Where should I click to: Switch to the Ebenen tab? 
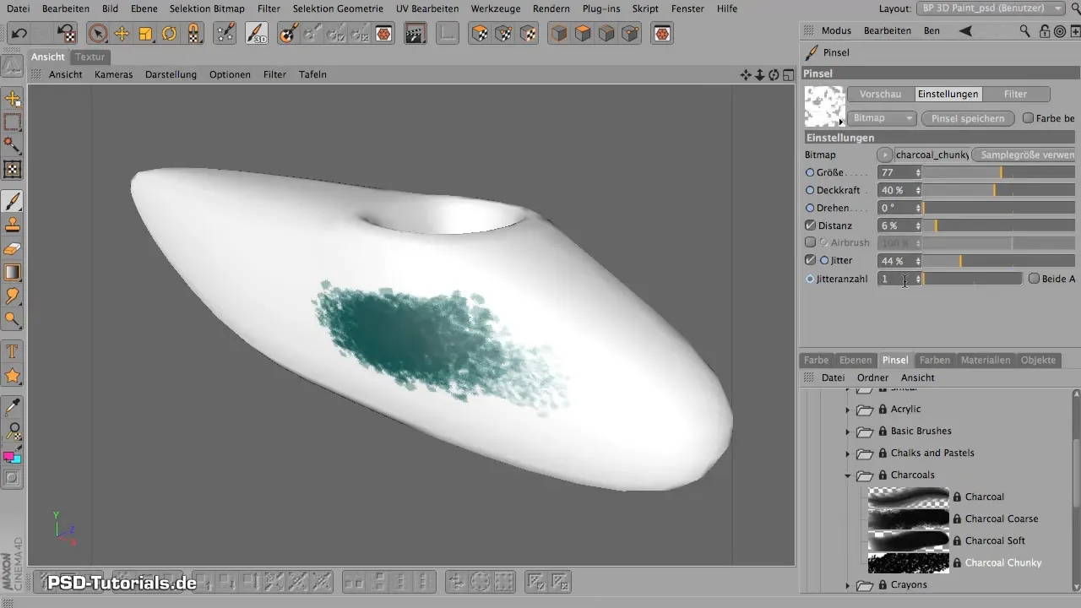856,360
